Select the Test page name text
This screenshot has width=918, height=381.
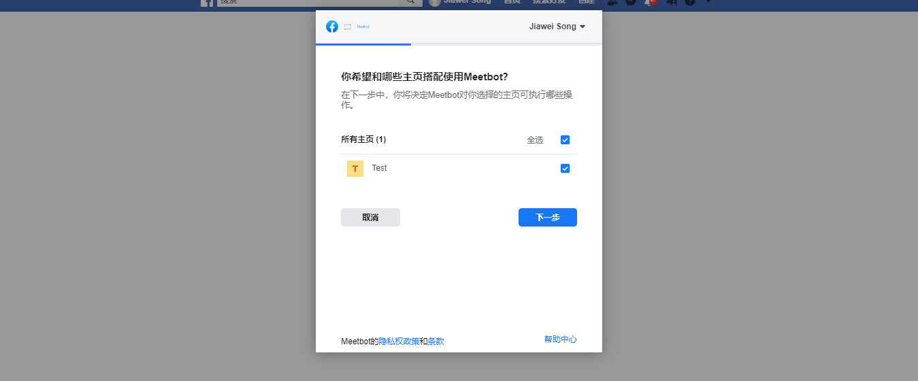(379, 168)
